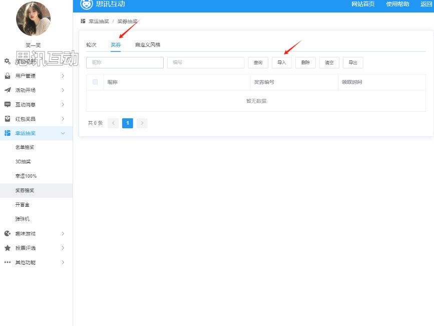
Task: Toggle the select-all checkbox in table header
Action: tap(95, 82)
